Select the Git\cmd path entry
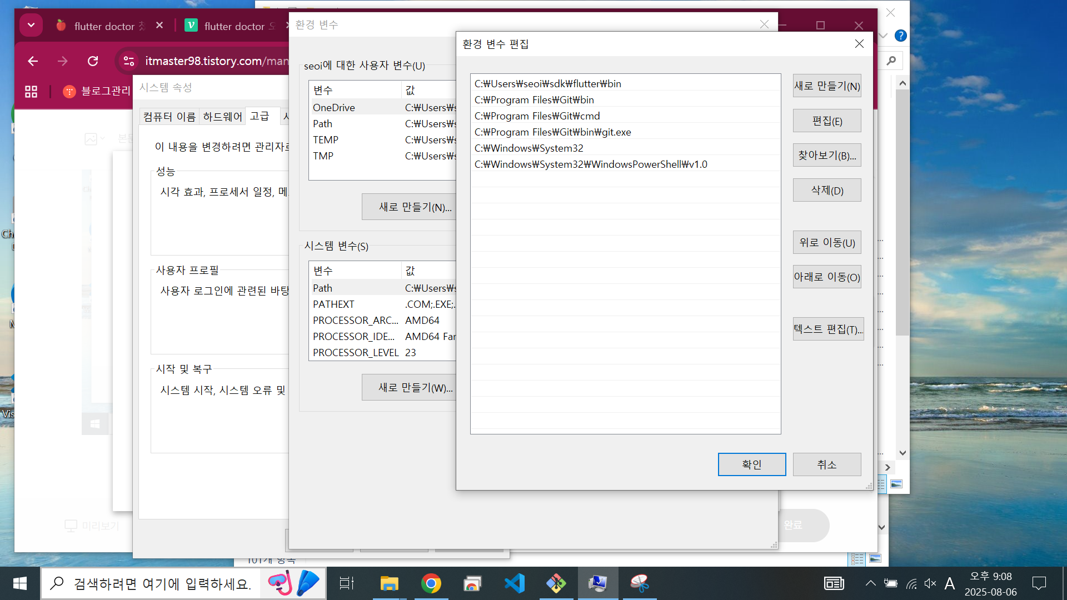 (x=537, y=116)
